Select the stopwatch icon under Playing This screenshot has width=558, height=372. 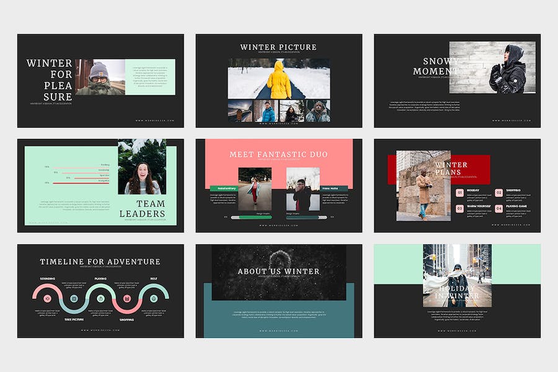100,299
